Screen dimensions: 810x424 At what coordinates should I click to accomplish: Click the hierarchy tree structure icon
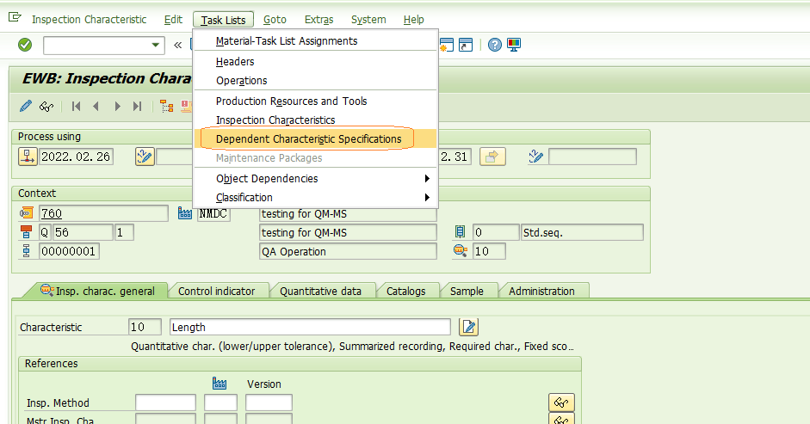(166, 107)
